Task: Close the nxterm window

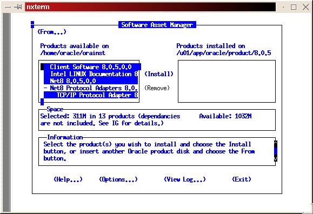Action: [305, 7]
